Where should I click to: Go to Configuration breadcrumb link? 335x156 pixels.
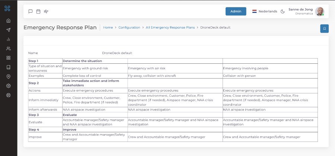click(129, 27)
